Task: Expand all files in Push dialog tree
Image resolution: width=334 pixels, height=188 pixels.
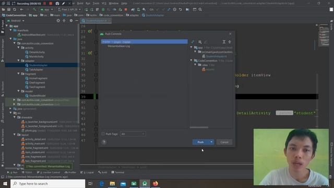Action: [224, 42]
